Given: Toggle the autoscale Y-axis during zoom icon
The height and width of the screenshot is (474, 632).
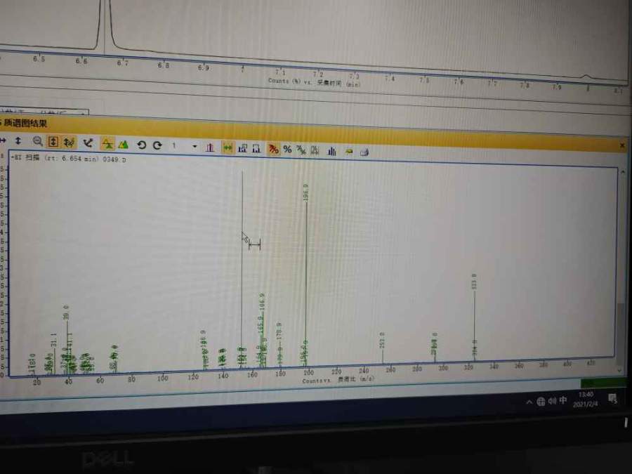Looking at the screenshot, I should (x=53, y=141).
